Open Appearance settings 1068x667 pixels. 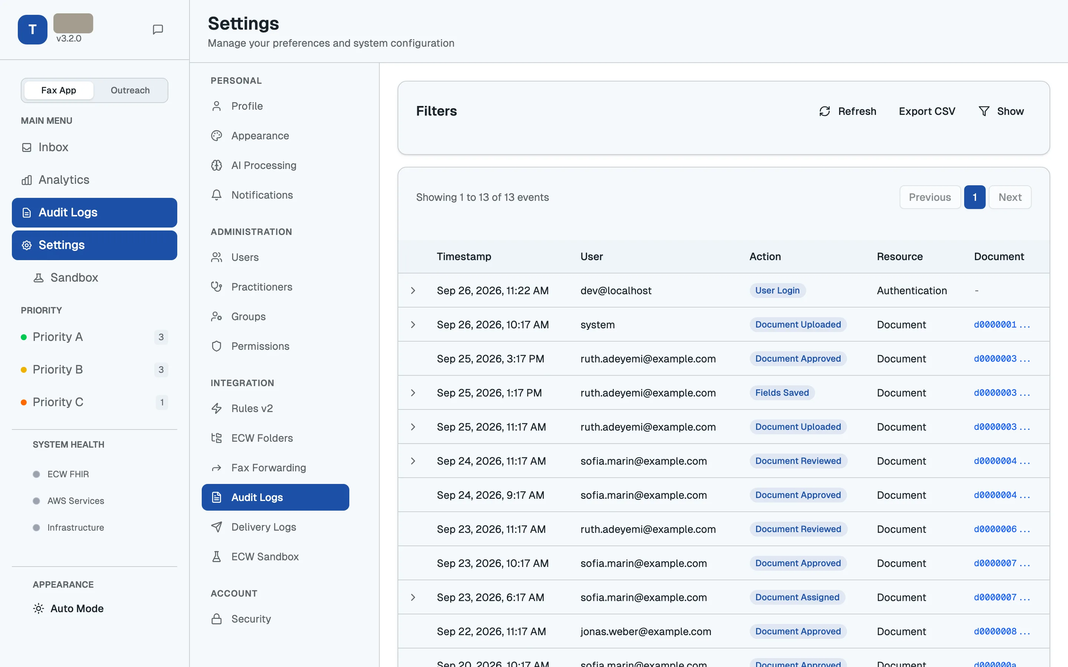click(x=276, y=135)
